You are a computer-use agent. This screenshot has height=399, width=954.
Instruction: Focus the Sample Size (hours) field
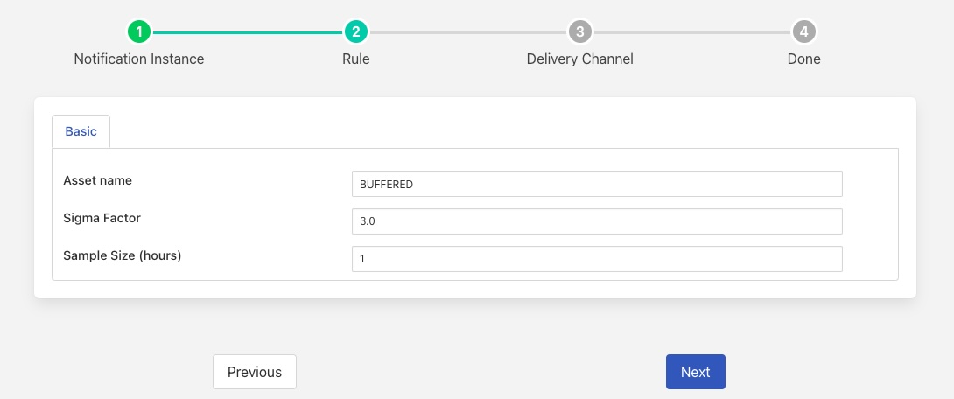coord(596,259)
